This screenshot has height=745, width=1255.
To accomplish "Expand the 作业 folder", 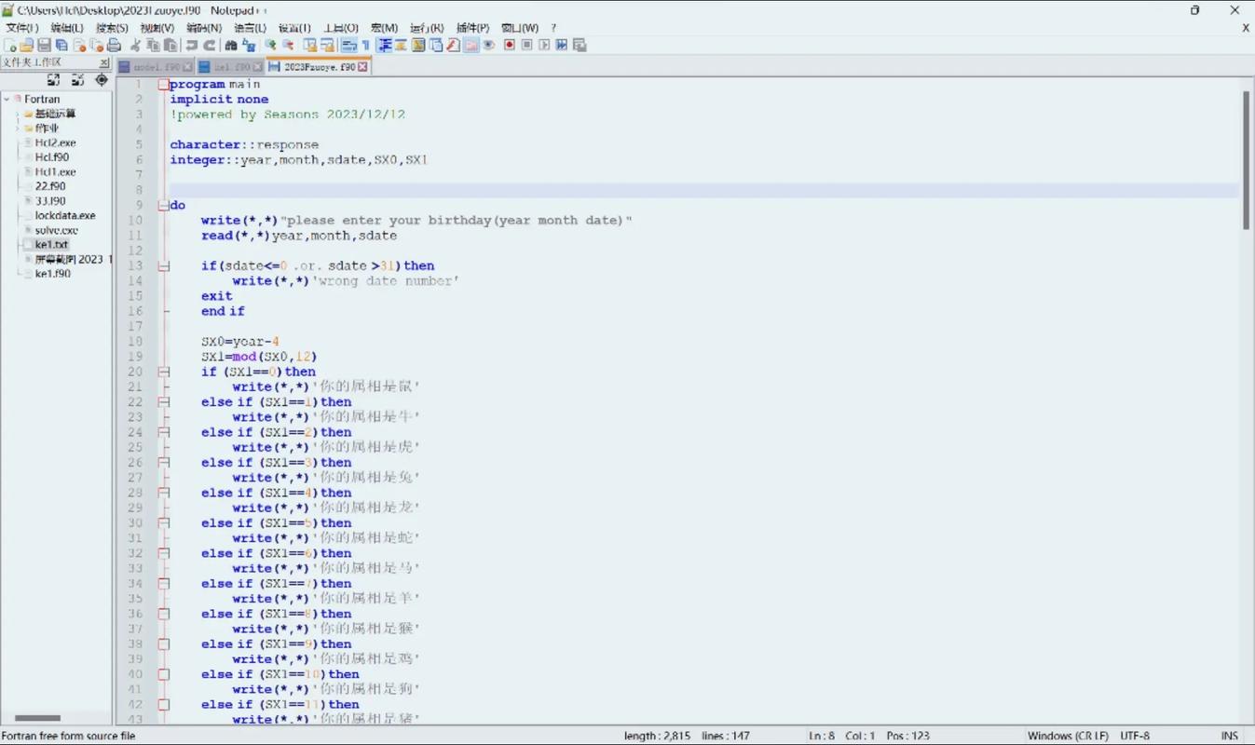I will click(19, 129).
